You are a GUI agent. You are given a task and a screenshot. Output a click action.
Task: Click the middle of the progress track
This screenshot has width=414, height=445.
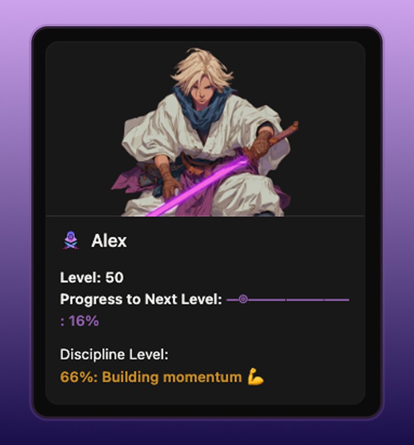click(x=288, y=299)
